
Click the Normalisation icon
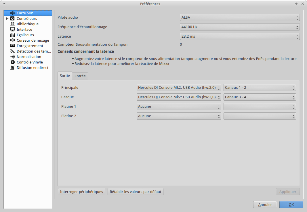[12, 57]
